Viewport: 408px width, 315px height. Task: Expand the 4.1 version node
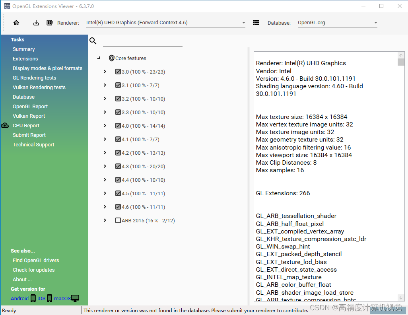(105, 139)
